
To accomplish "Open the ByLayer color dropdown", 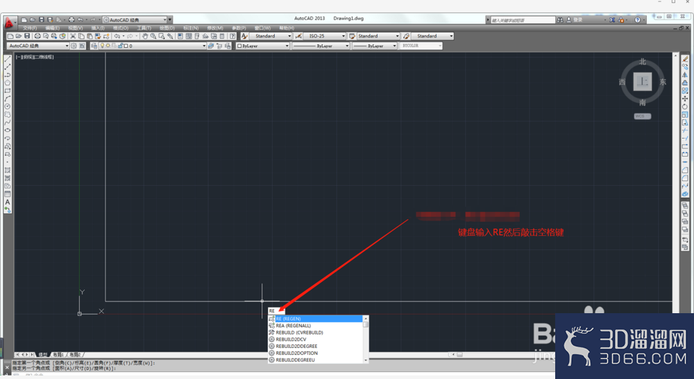I will click(263, 46).
